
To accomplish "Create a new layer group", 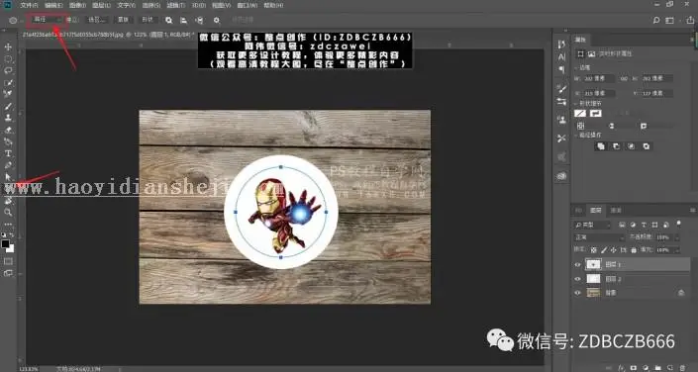I will [657, 368].
